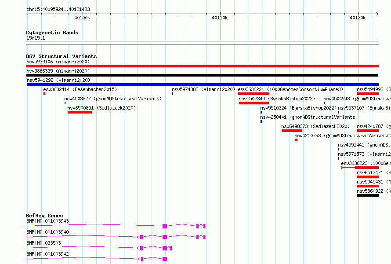Click the 40100k scale label
The height and width of the screenshot is (264, 391).
click(82, 18)
